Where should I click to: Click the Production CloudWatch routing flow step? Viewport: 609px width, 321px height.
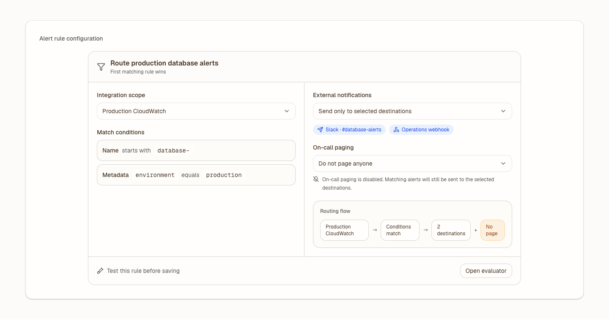coord(344,230)
